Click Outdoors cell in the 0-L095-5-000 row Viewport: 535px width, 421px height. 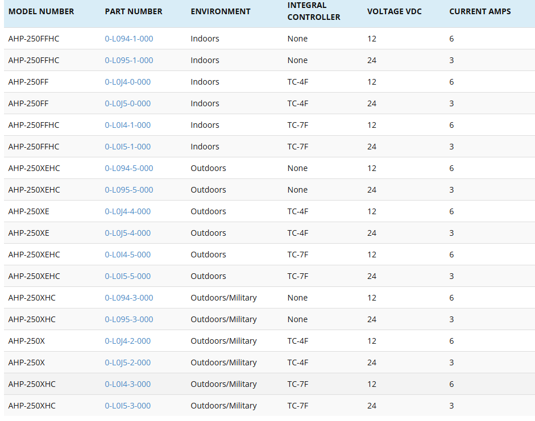click(208, 190)
